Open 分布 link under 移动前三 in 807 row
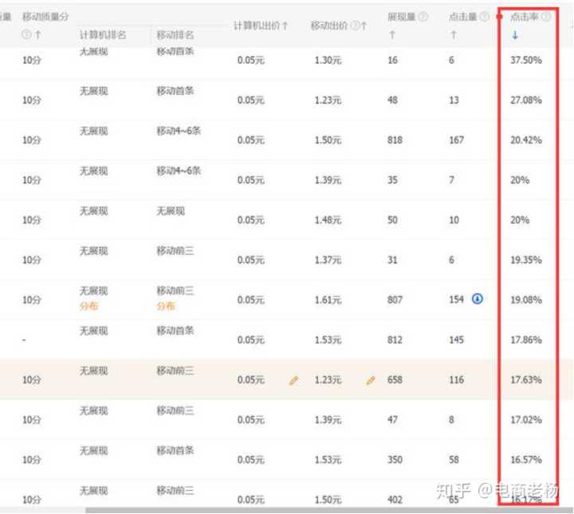The height and width of the screenshot is (514, 574). point(166,306)
